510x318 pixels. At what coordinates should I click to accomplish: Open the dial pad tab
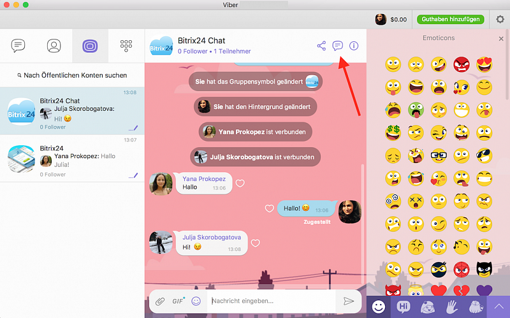(126, 46)
